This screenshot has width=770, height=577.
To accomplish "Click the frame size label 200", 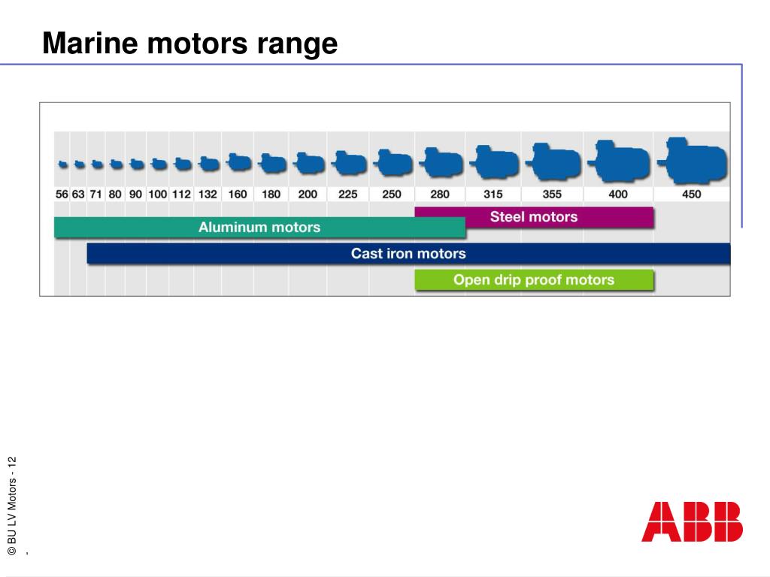I will tap(308, 195).
